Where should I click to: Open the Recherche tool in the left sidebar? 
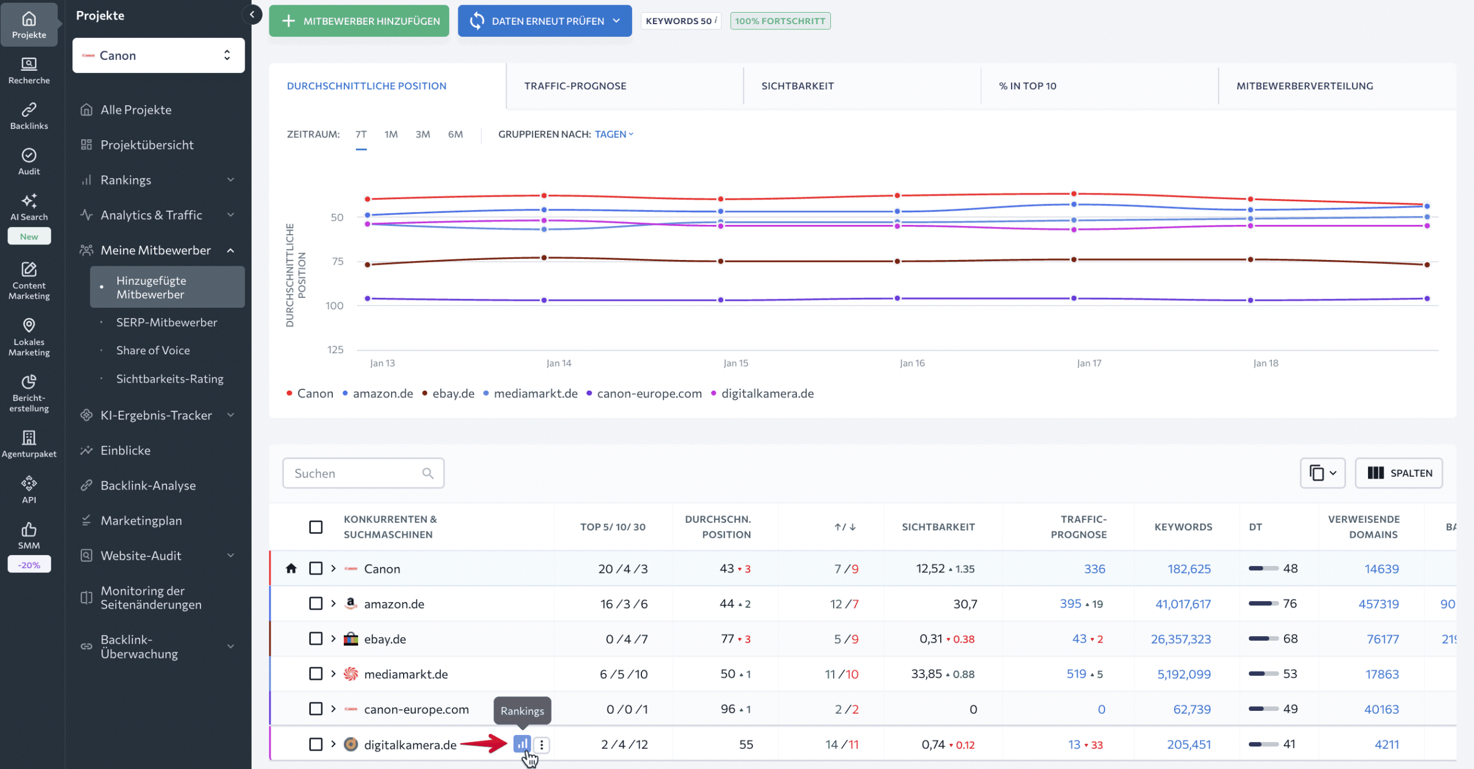[28, 70]
